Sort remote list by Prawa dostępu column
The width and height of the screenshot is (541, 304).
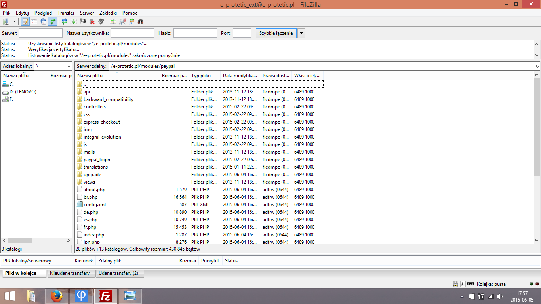pyautogui.click(x=276, y=76)
